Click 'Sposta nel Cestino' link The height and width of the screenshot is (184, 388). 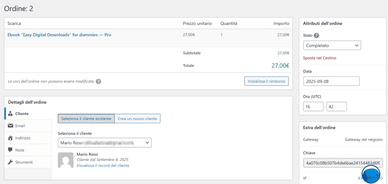pos(319,58)
